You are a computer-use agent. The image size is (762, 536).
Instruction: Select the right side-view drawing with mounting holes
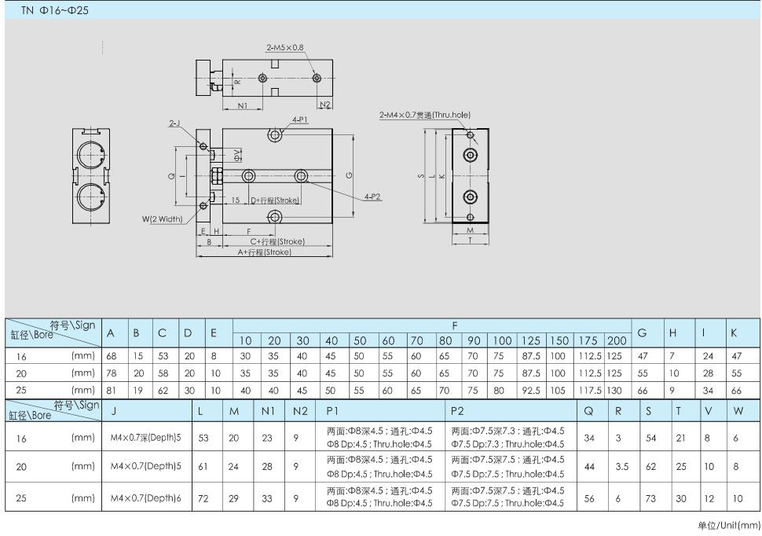pos(470,176)
